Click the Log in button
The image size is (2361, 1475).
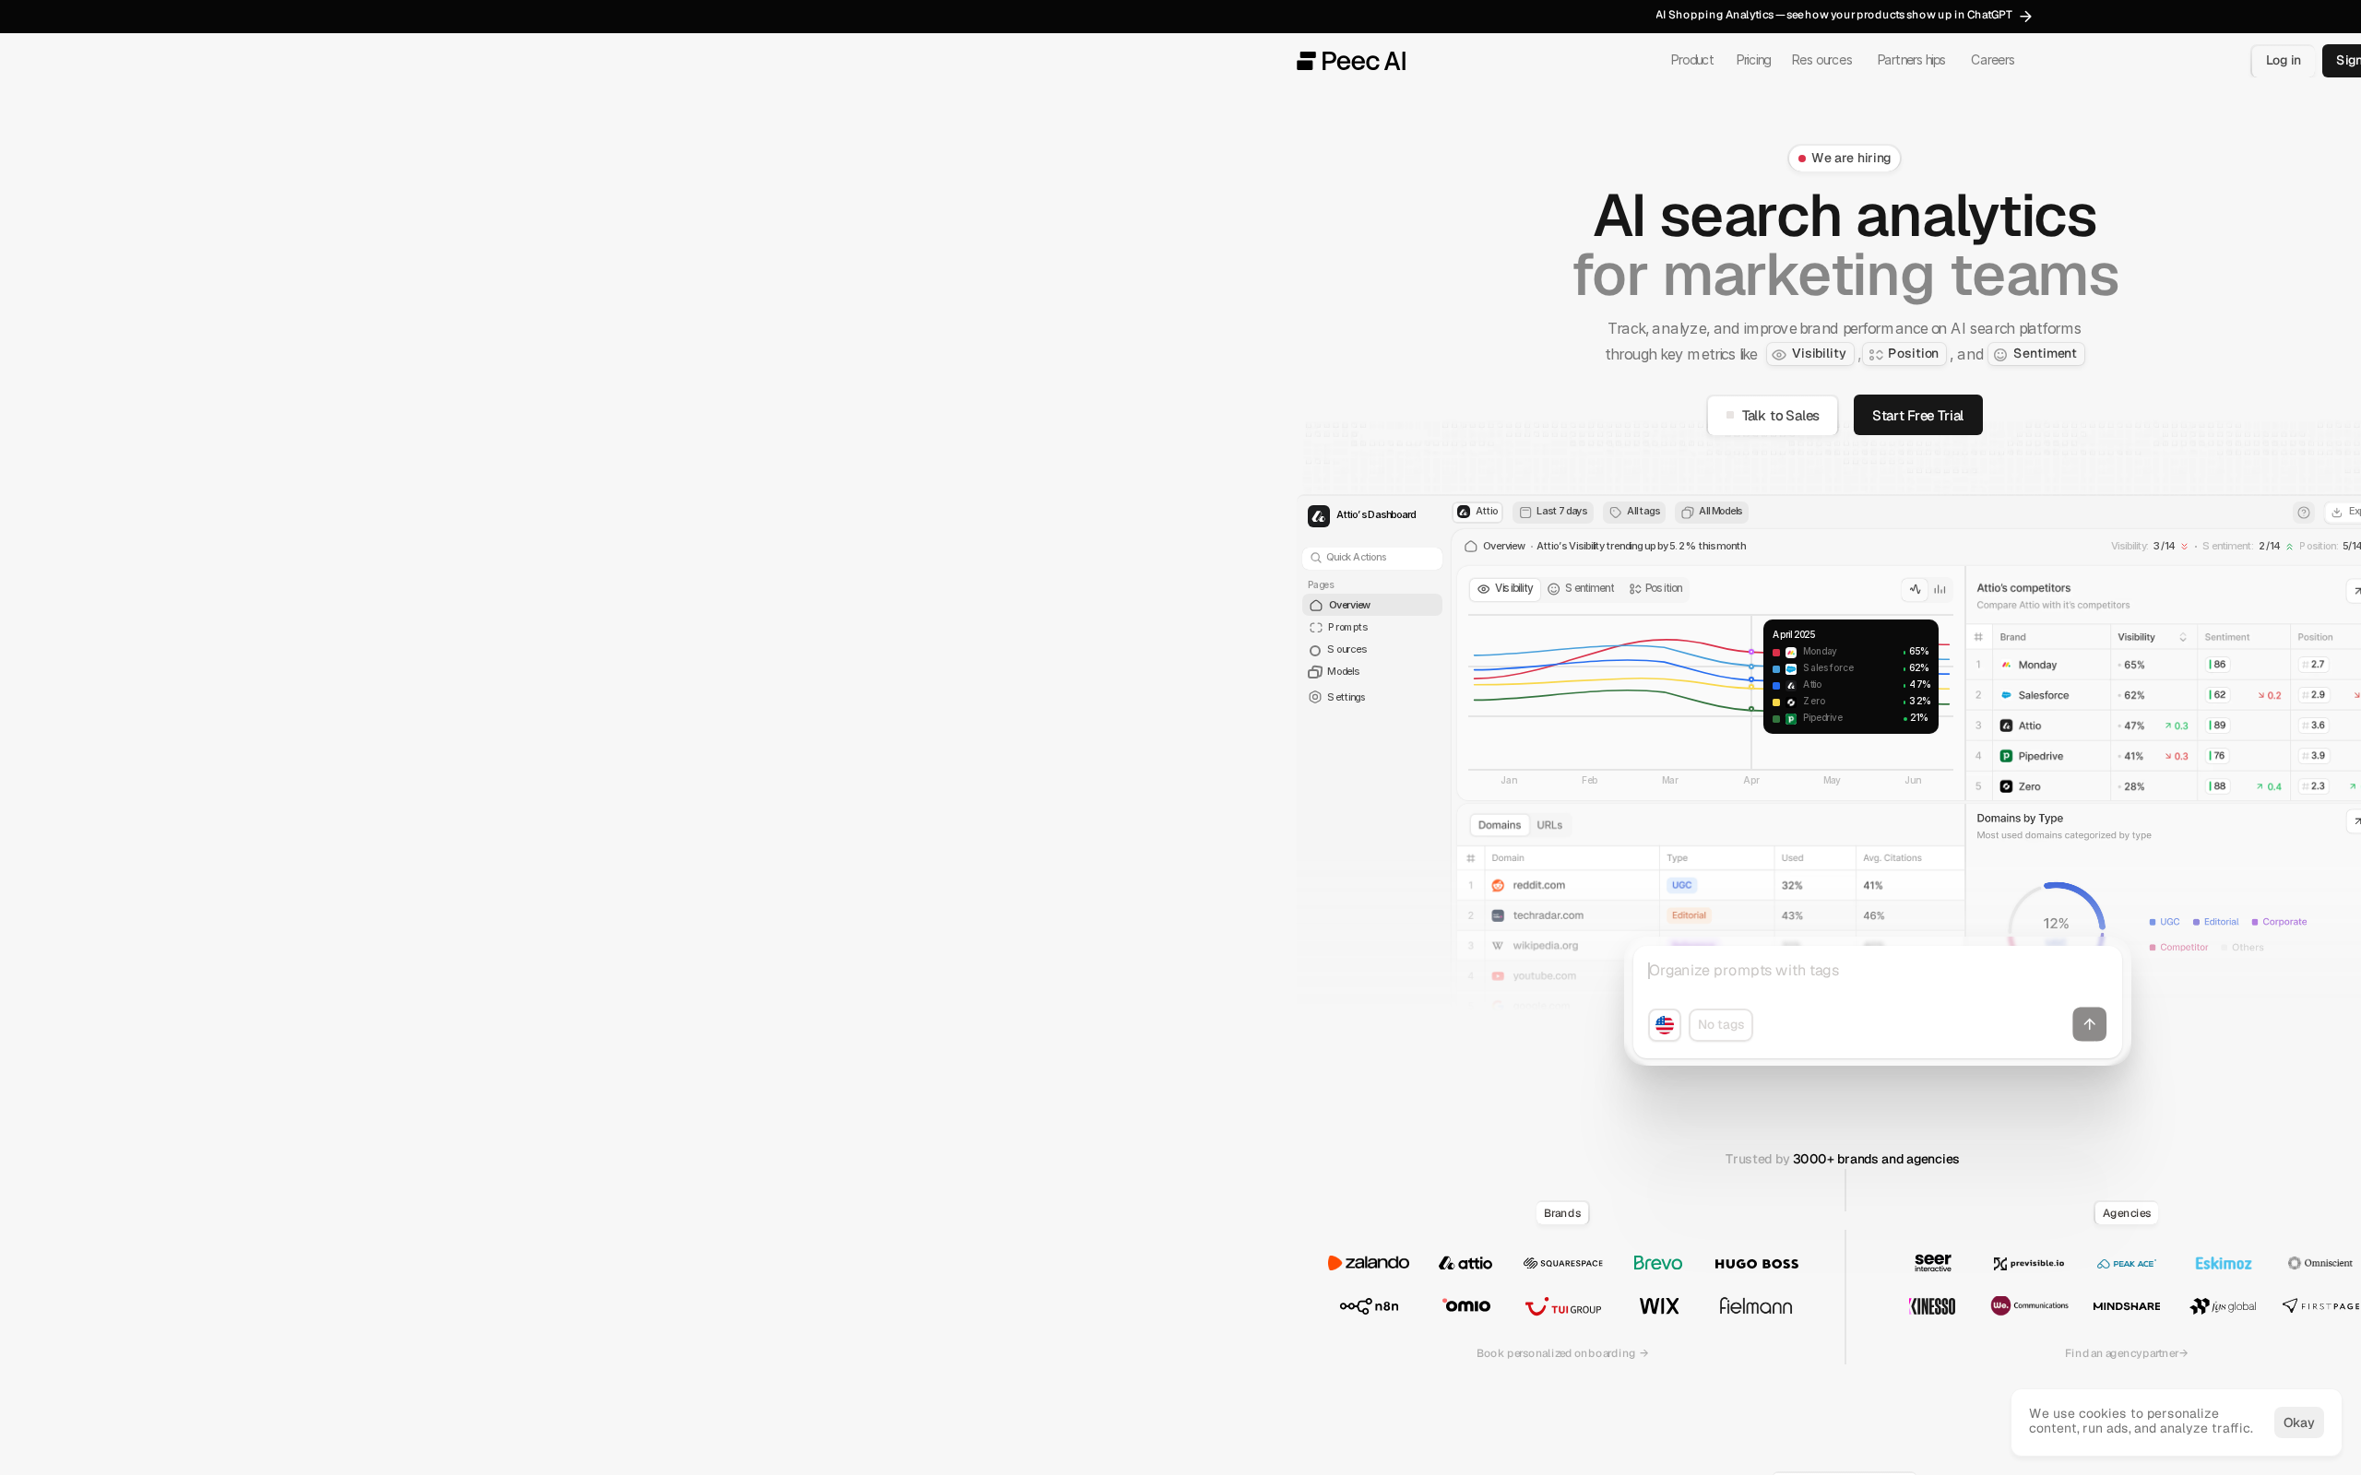click(2283, 61)
